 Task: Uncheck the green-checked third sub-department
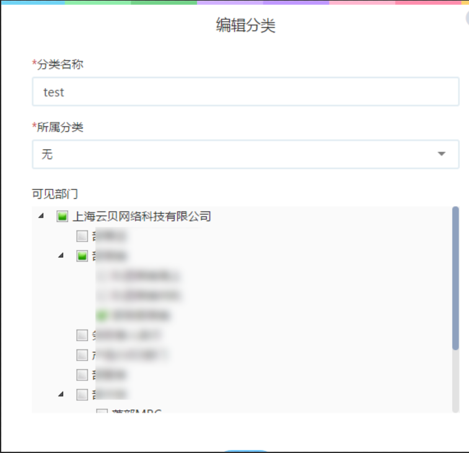pyautogui.click(x=102, y=315)
